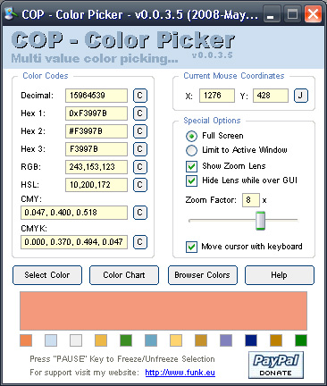Click the PayPal Donate image
The image size is (327, 386).
point(276,365)
